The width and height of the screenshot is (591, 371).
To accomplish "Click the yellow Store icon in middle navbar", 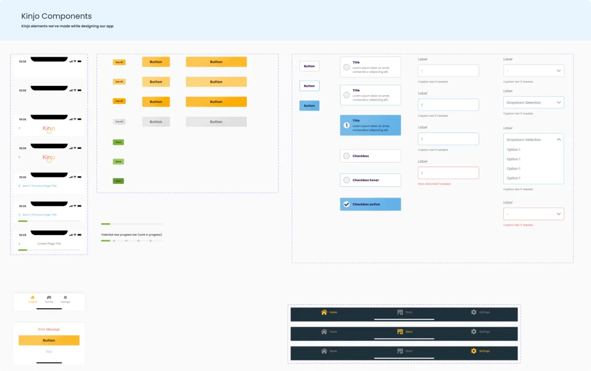I will (x=400, y=332).
